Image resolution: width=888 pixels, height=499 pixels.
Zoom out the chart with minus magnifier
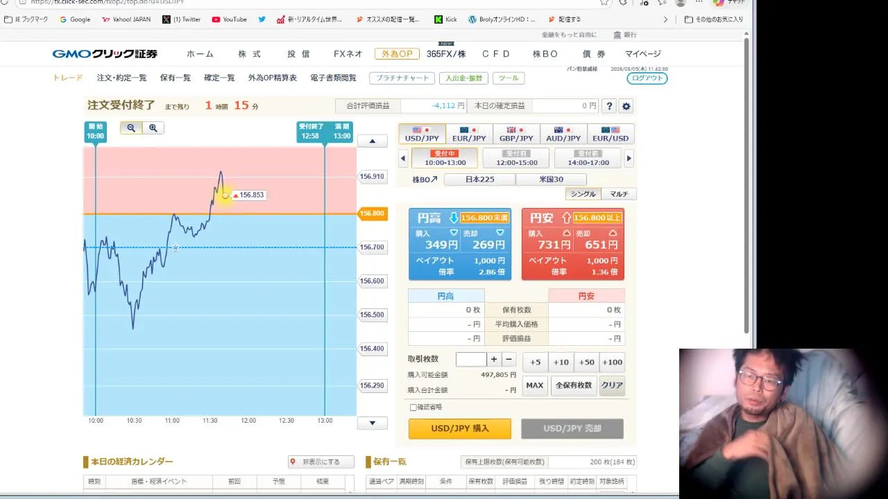pos(131,128)
